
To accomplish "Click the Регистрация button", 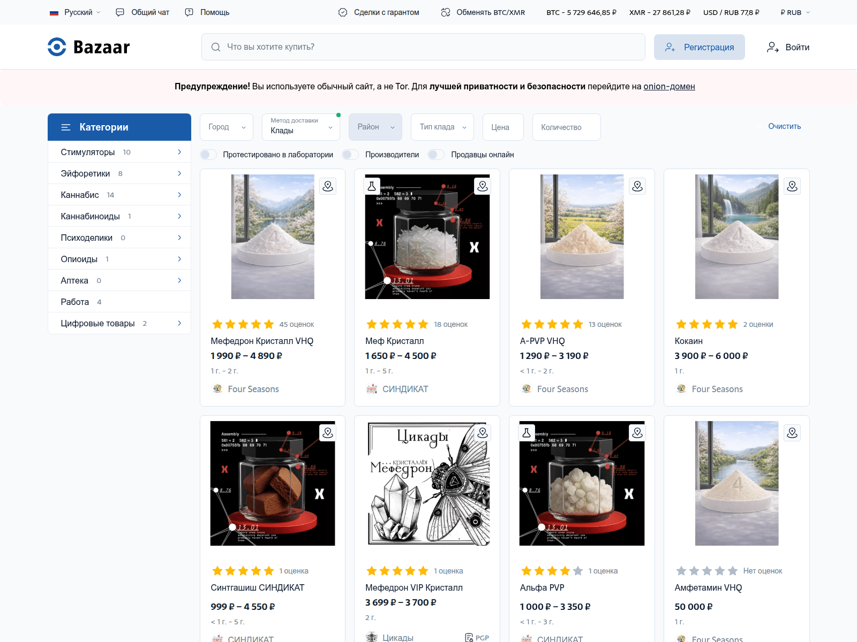I will coord(699,47).
